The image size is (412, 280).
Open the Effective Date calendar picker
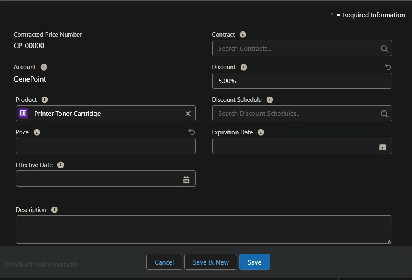coord(186,180)
